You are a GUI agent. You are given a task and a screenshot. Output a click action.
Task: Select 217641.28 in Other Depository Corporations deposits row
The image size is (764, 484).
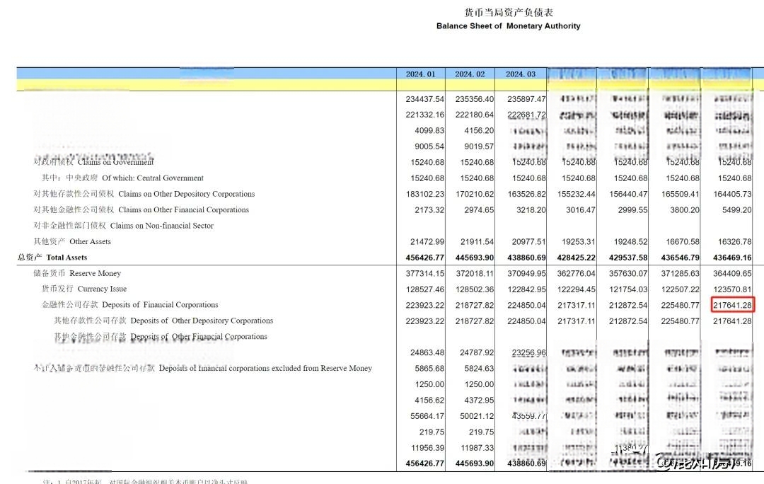(732, 321)
